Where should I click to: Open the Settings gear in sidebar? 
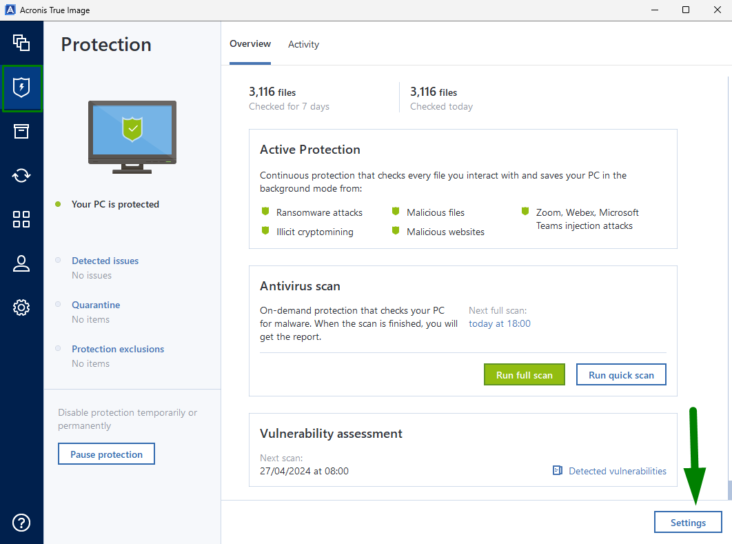point(21,308)
